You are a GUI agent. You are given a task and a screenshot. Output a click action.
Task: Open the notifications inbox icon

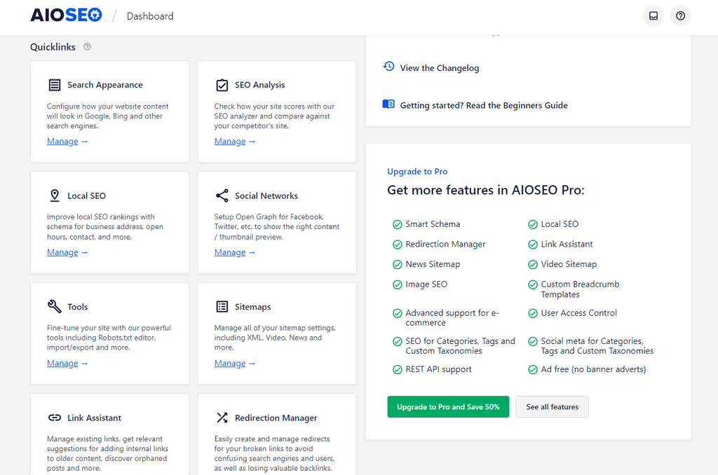coord(653,16)
